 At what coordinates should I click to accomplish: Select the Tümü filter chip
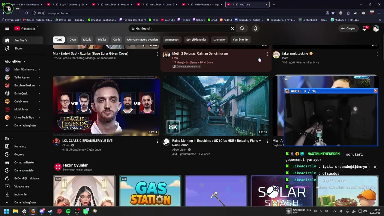pyautogui.click(x=59, y=40)
